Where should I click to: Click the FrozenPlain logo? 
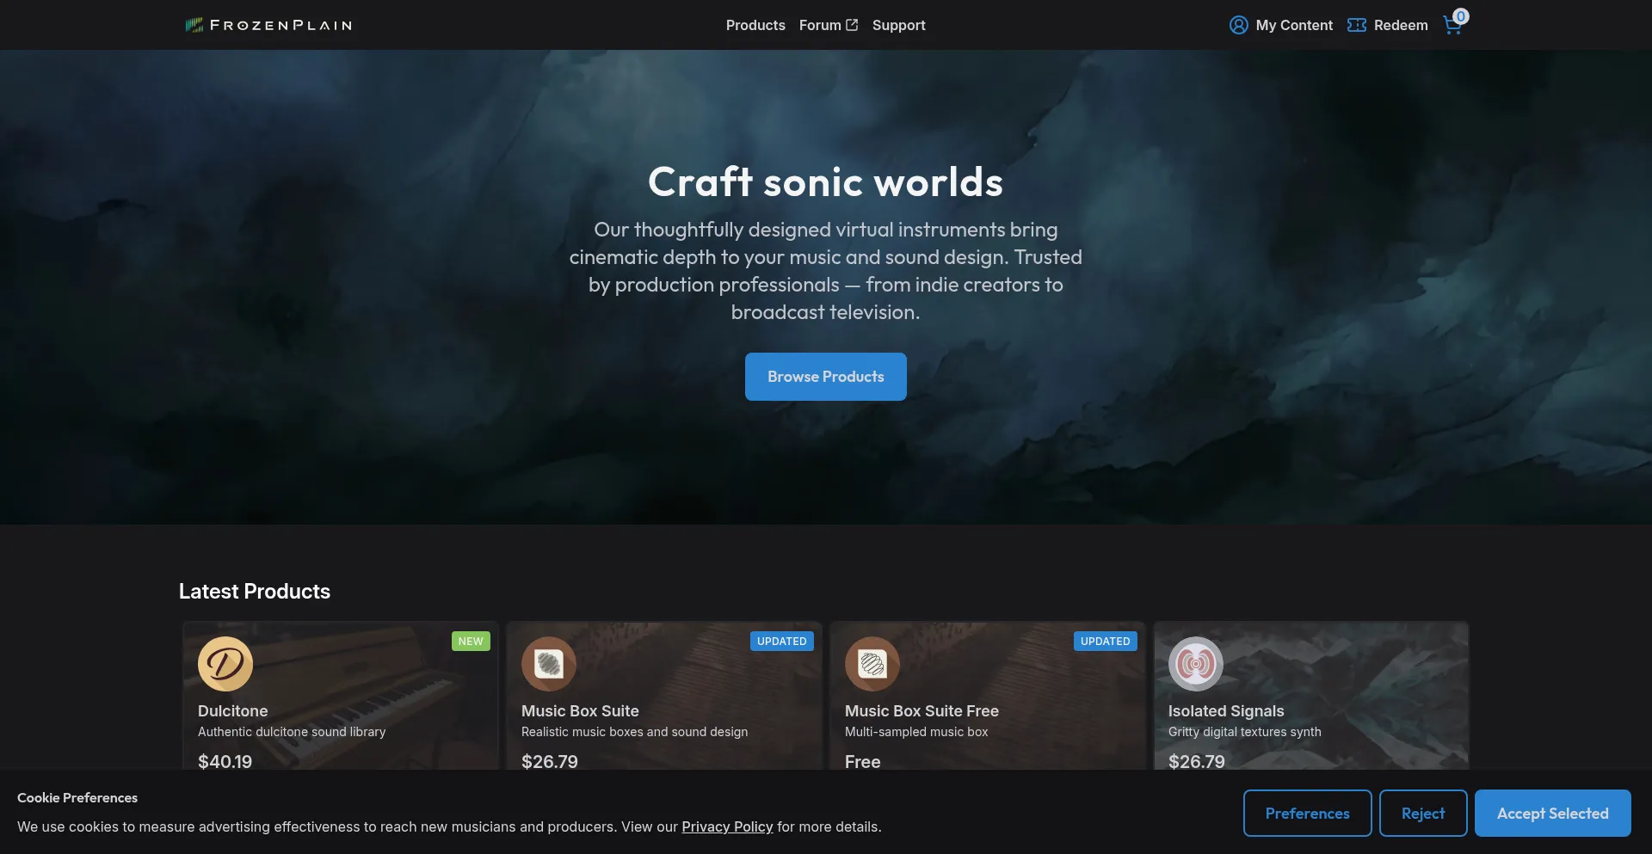point(268,25)
